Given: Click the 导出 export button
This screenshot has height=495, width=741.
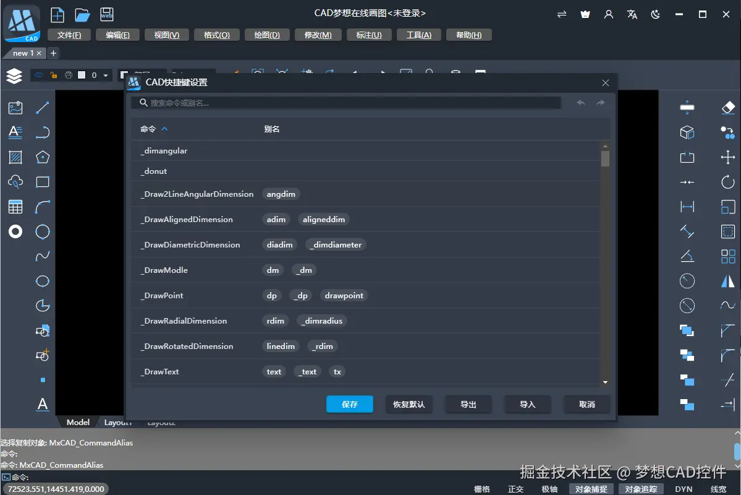Looking at the screenshot, I should point(468,404).
